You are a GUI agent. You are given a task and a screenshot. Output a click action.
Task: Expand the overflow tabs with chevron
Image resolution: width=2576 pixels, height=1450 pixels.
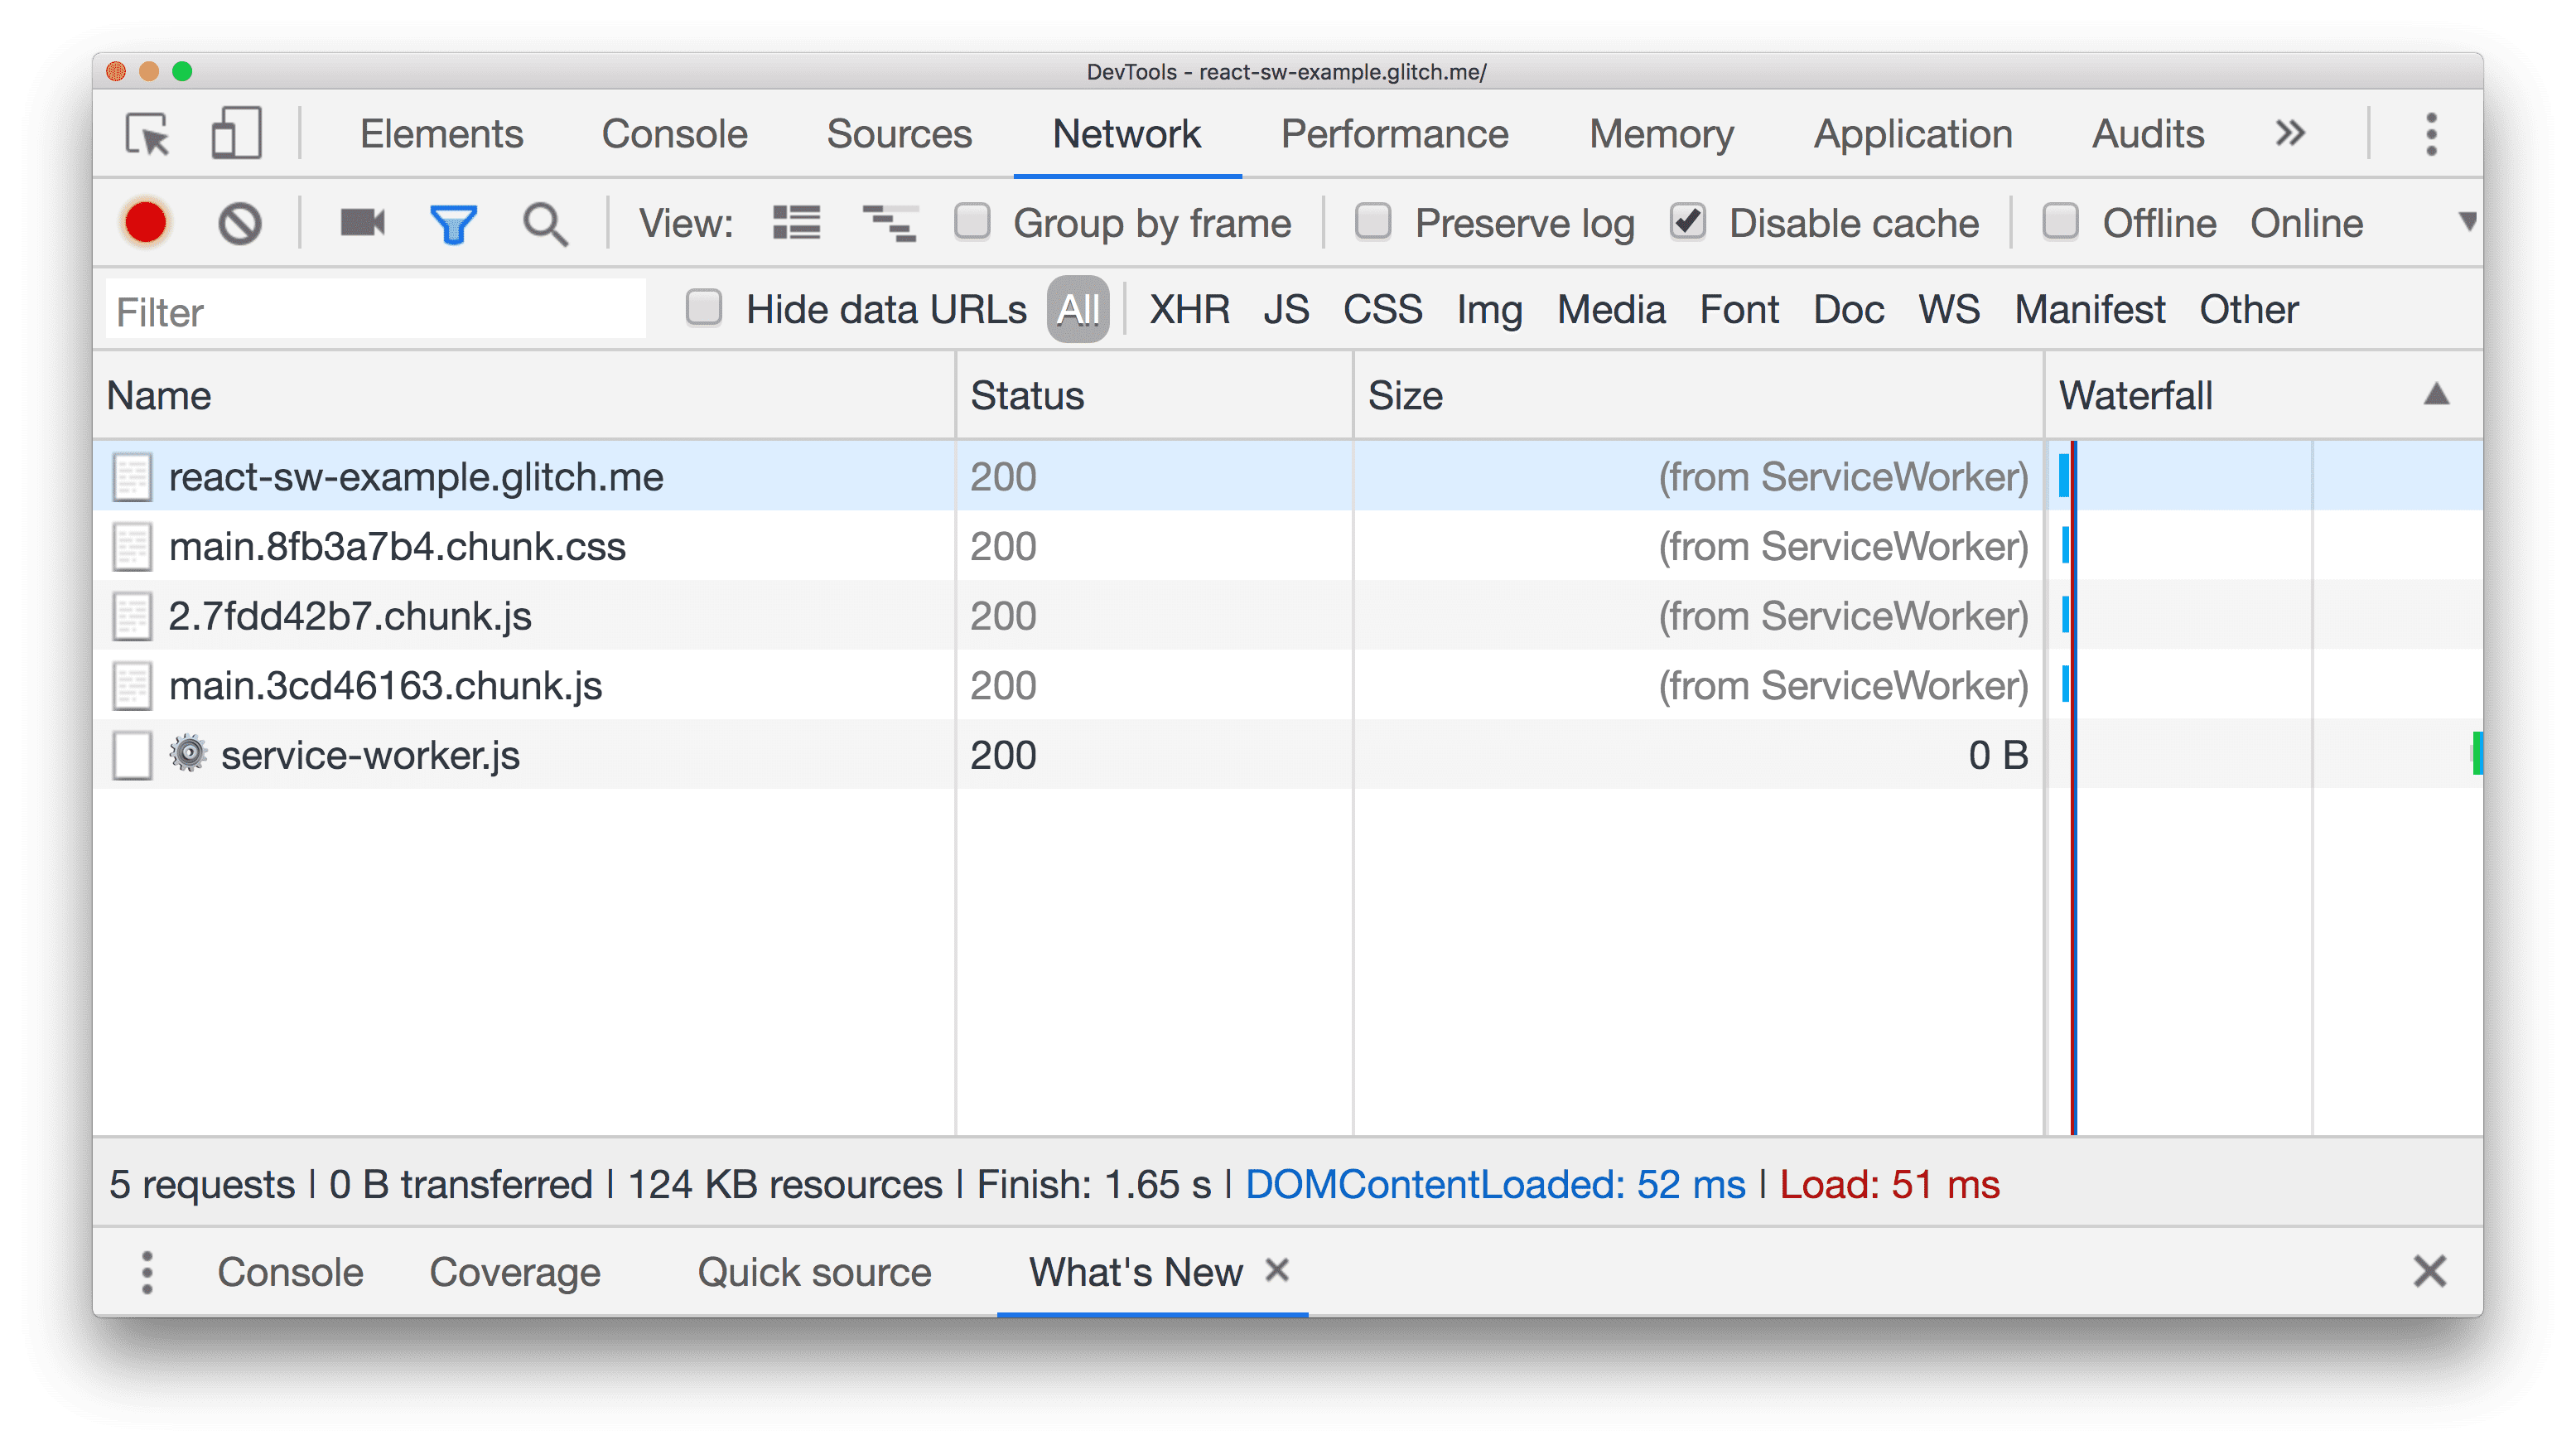click(x=2293, y=134)
